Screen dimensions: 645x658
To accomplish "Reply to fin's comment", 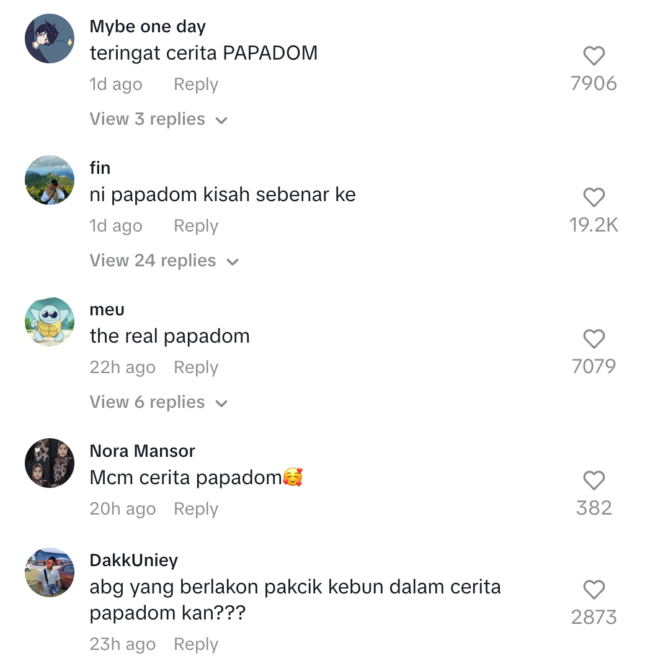I will 196,226.
